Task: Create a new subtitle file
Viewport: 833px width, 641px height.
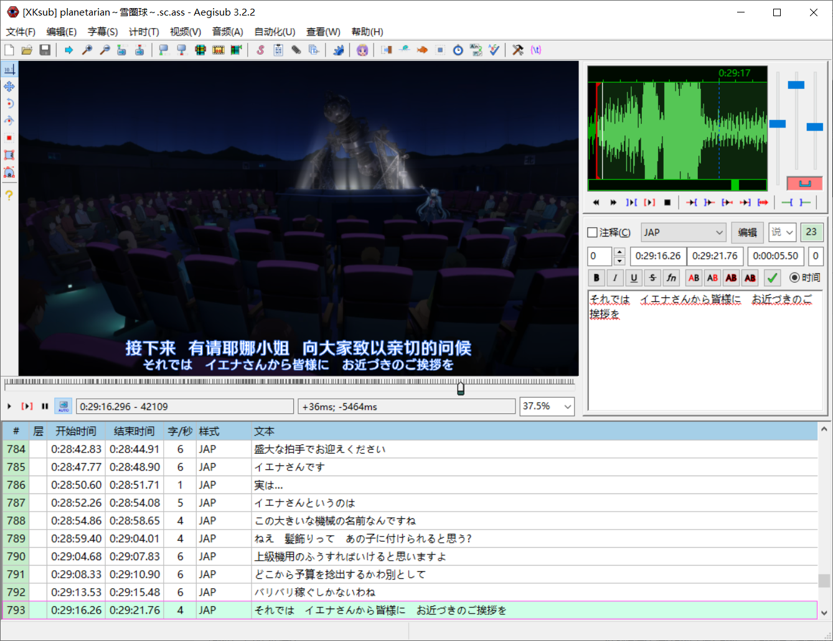Action: click(x=9, y=50)
